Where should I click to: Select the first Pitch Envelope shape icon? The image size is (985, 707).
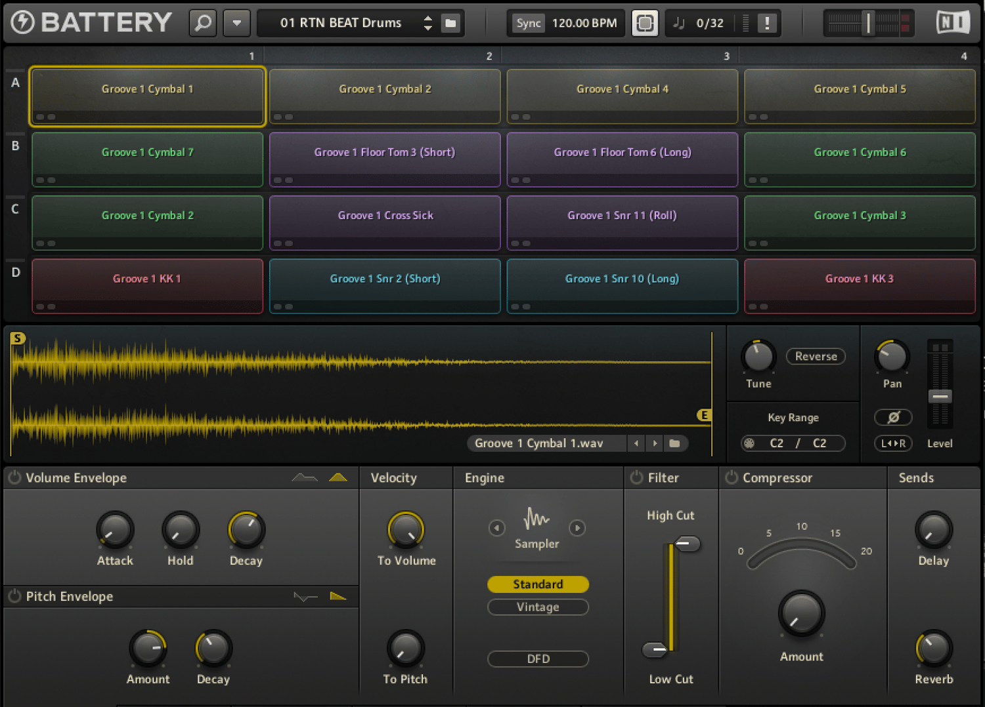pos(305,596)
